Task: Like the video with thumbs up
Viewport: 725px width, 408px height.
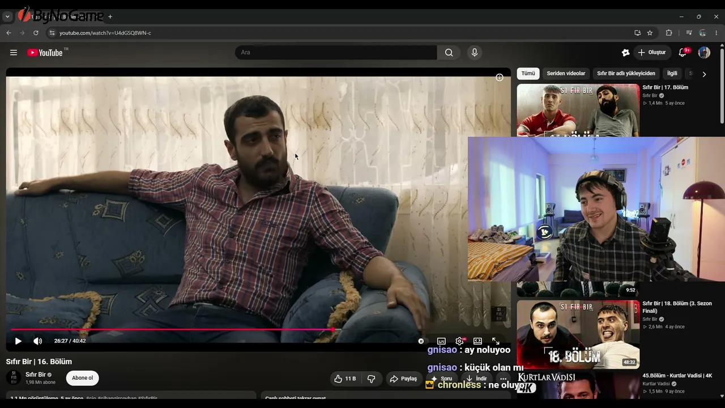Action: click(x=345, y=379)
